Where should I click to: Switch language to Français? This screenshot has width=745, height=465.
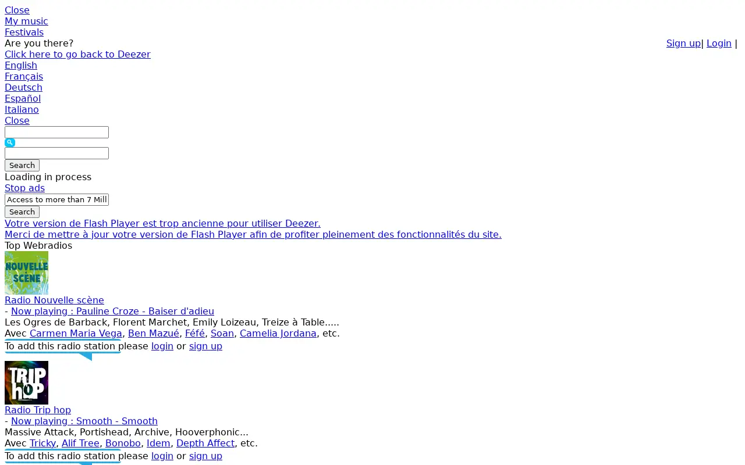24,76
